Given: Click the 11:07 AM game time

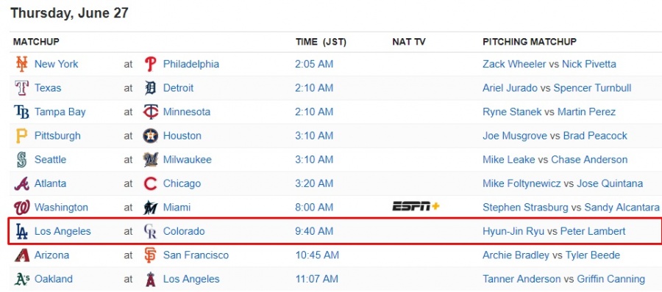Looking at the screenshot, I should pos(316,279).
